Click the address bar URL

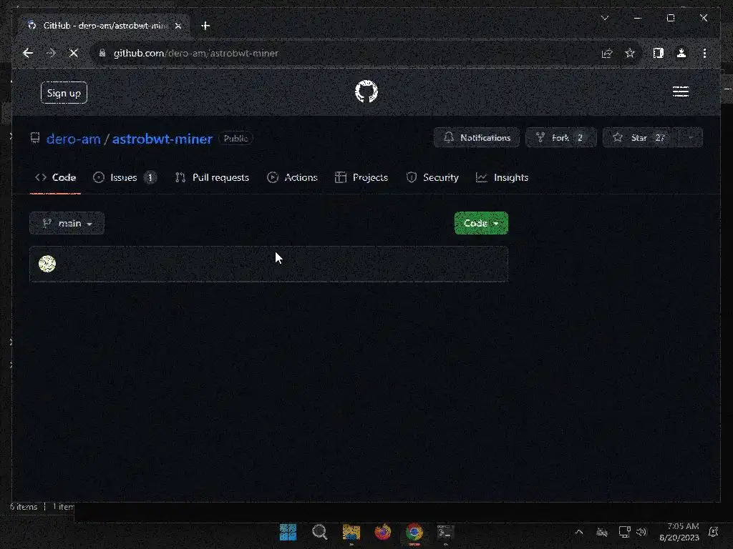pos(196,53)
